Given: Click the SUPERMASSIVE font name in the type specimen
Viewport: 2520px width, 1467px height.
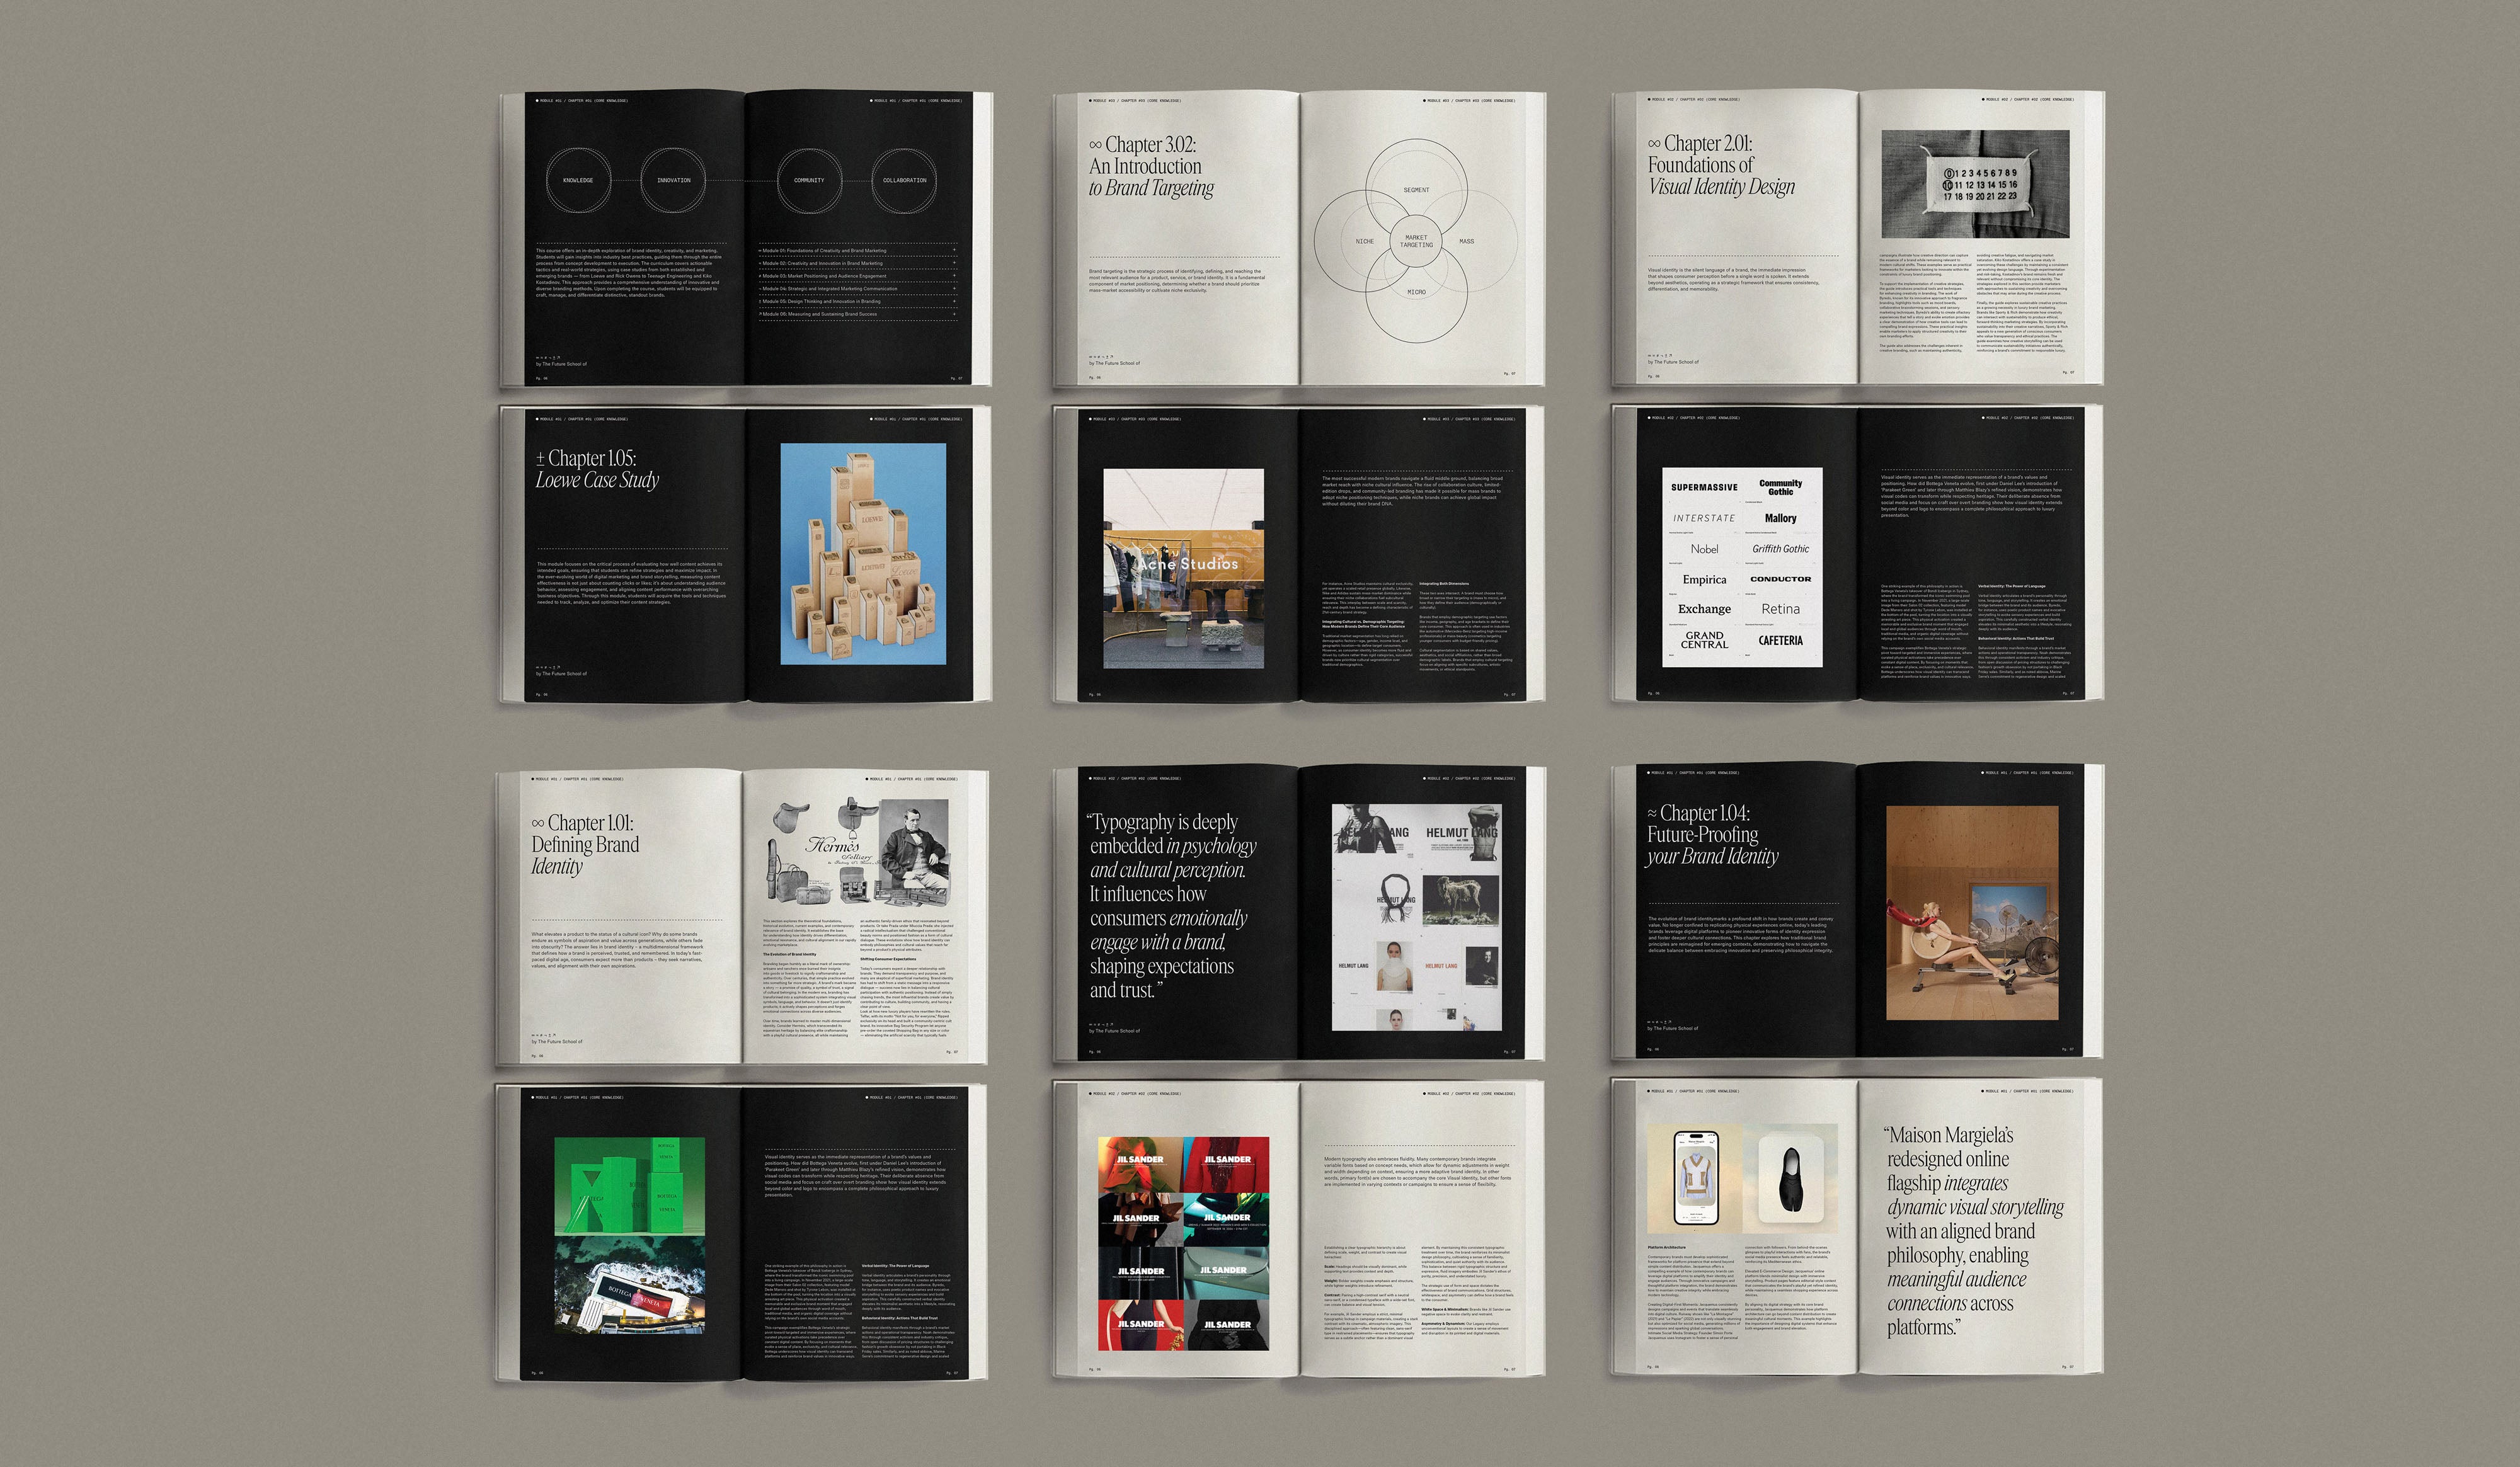Looking at the screenshot, I should pyautogui.click(x=1704, y=488).
